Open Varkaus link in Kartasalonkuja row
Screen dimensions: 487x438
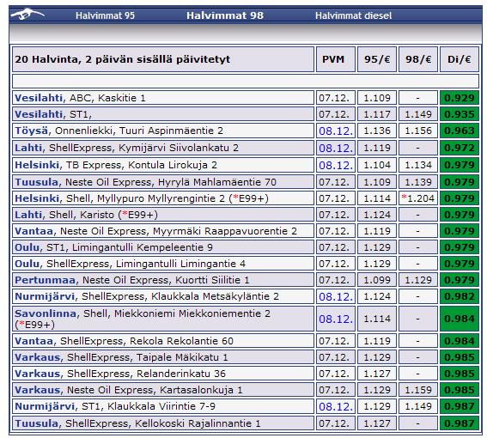coord(37,390)
